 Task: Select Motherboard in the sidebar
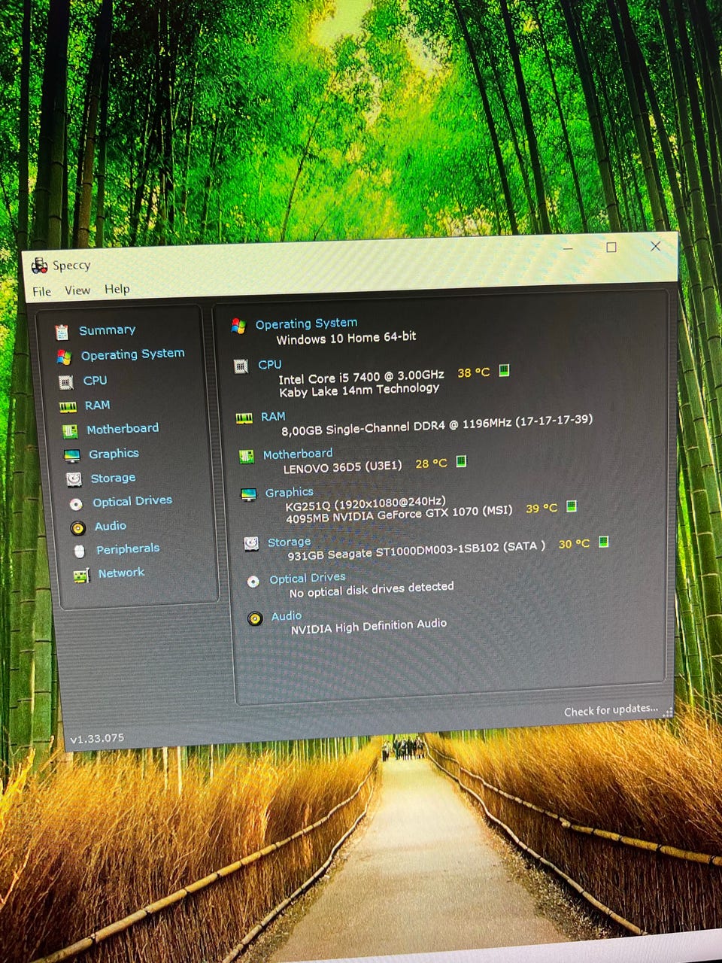coord(123,428)
